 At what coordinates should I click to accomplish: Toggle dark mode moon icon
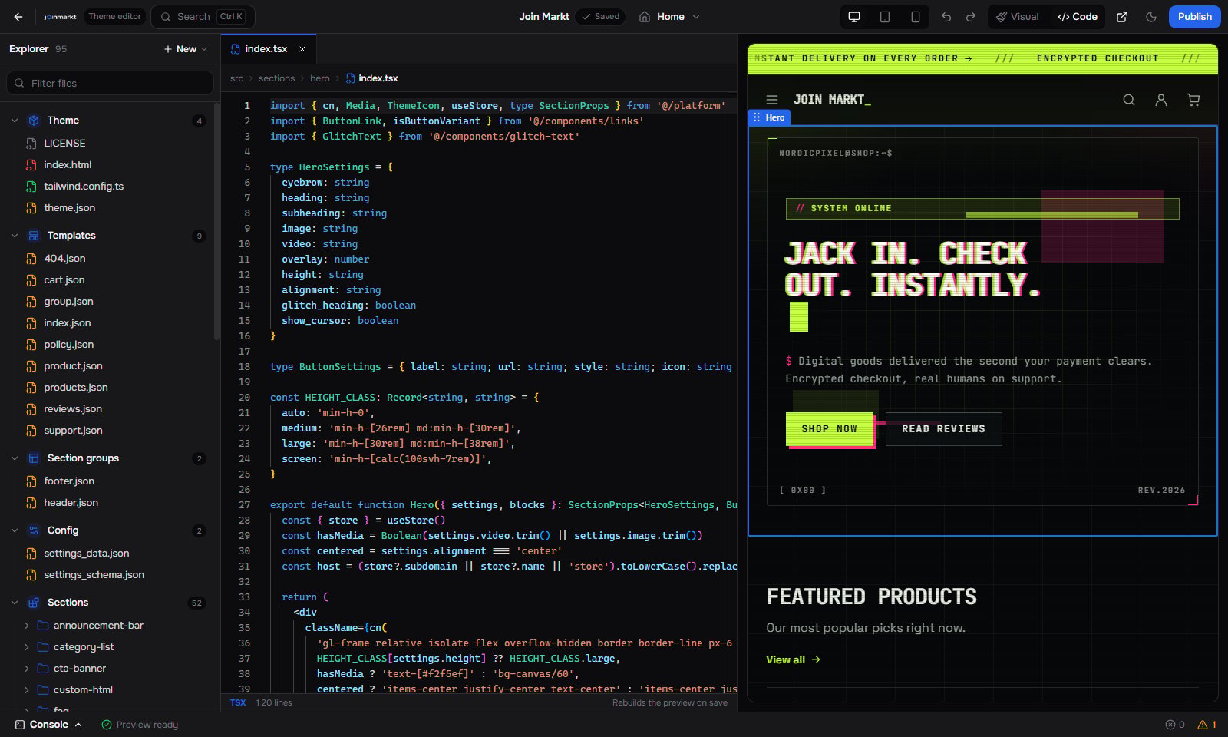pyautogui.click(x=1151, y=17)
